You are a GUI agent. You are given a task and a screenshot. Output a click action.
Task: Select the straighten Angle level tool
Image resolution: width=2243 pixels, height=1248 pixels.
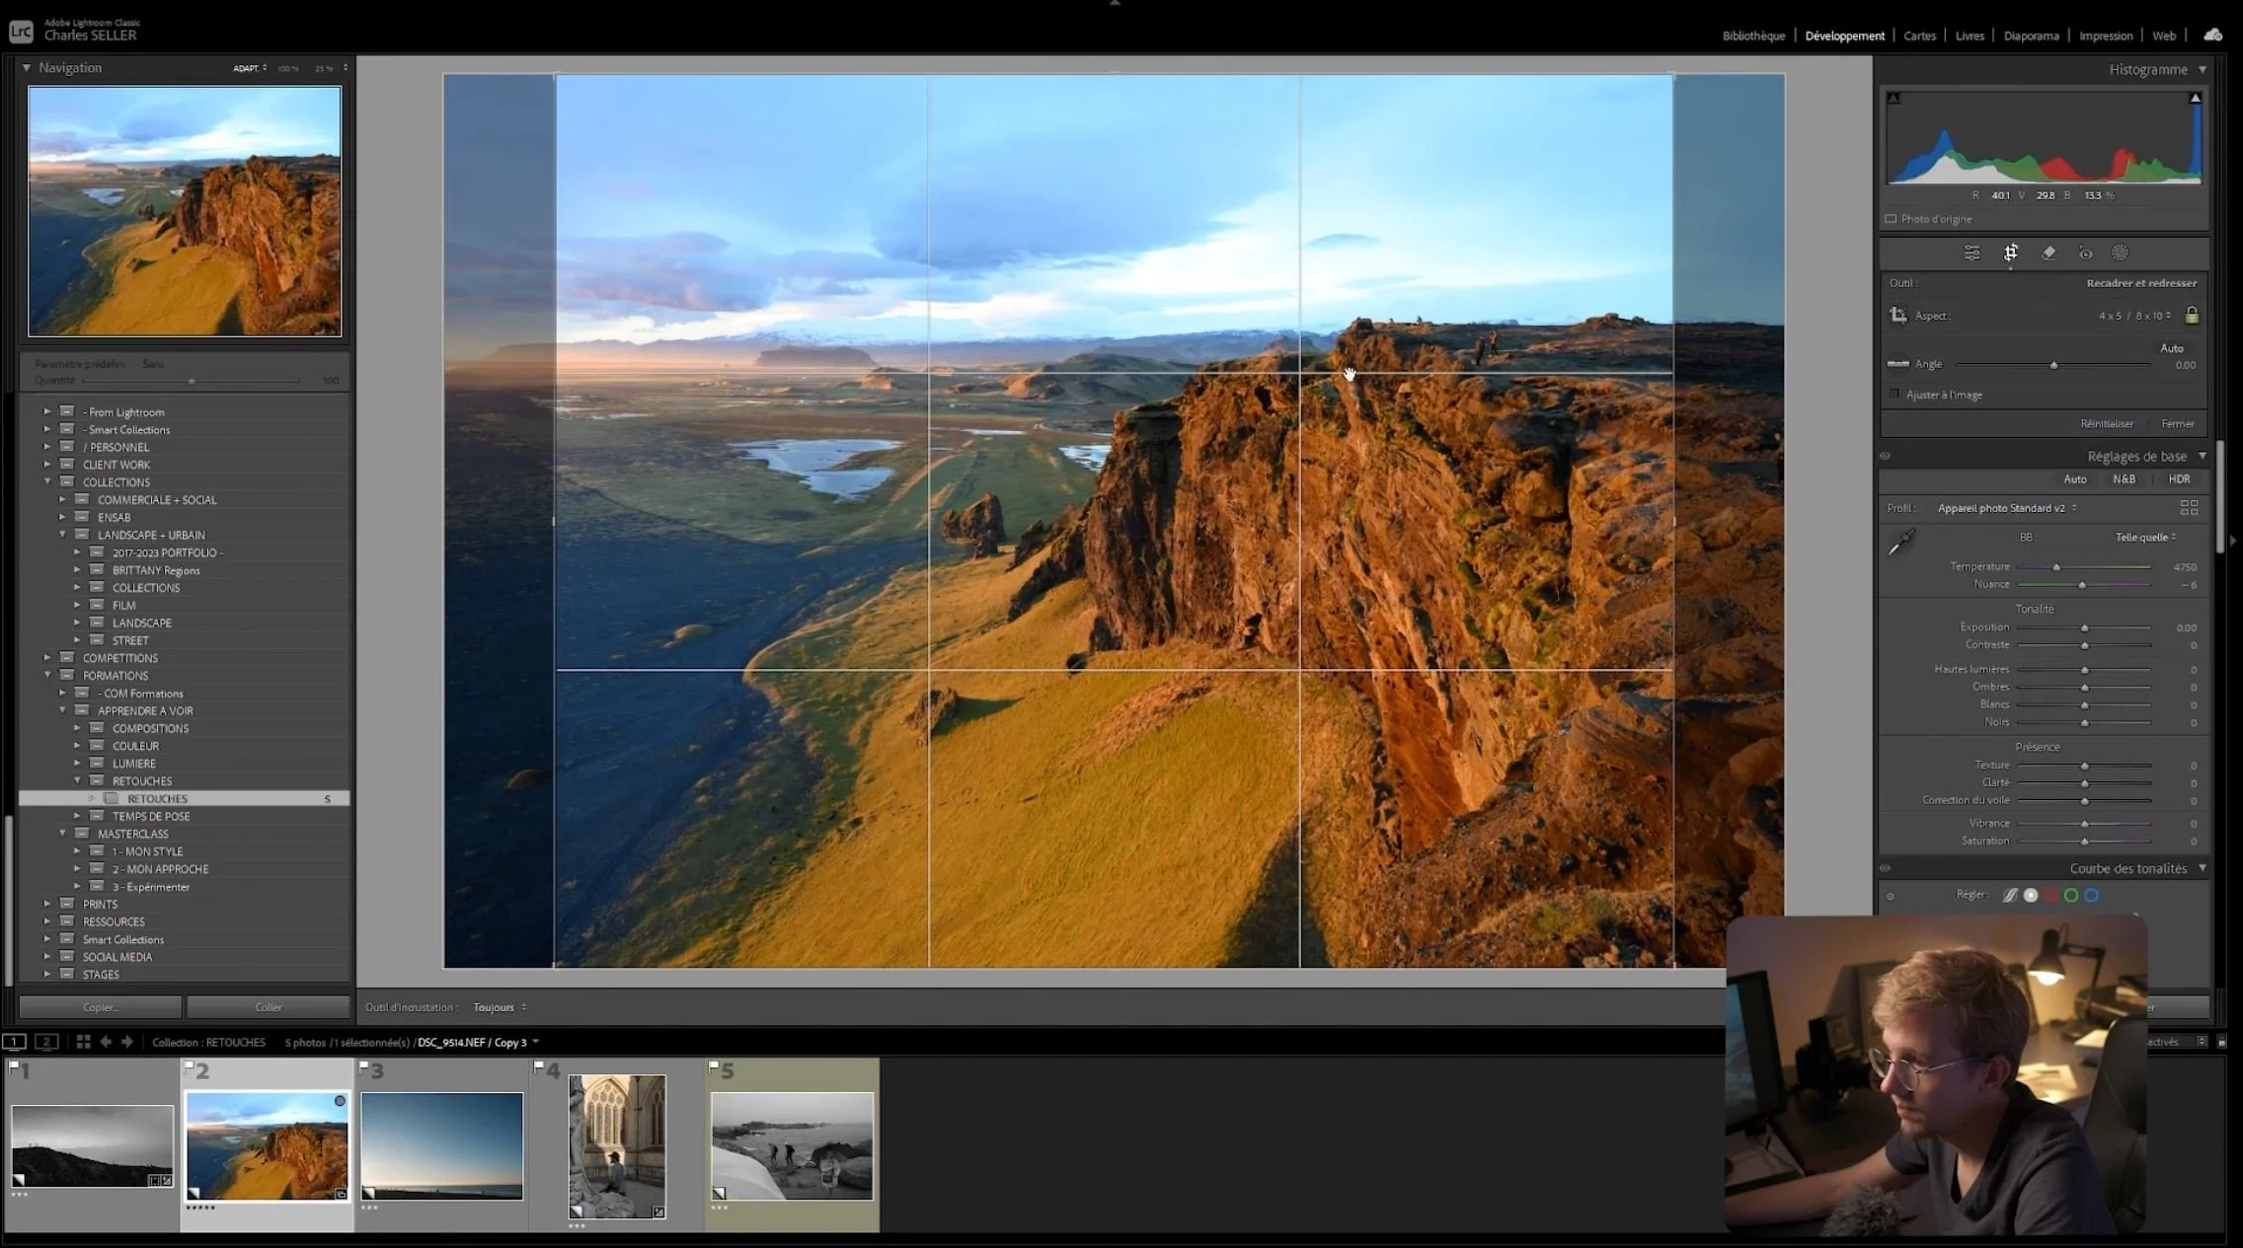(1897, 364)
